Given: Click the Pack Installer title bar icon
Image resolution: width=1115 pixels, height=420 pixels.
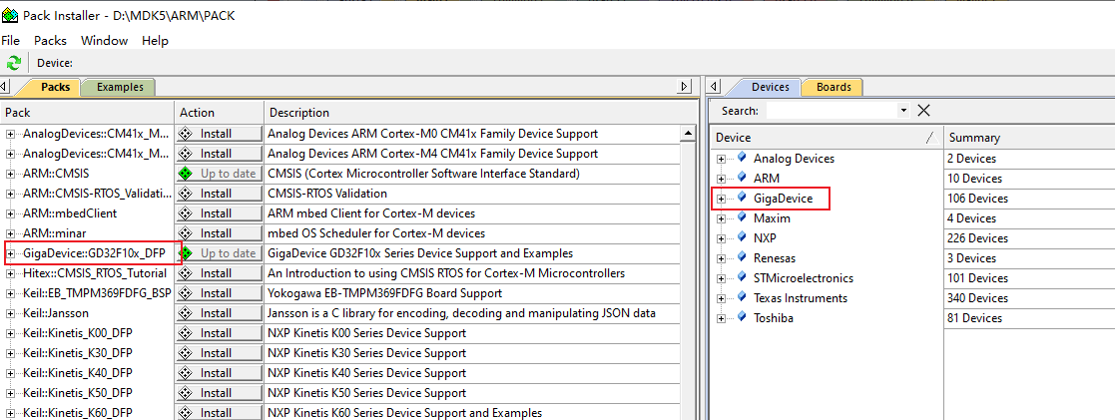Looking at the screenshot, I should [x=9, y=15].
